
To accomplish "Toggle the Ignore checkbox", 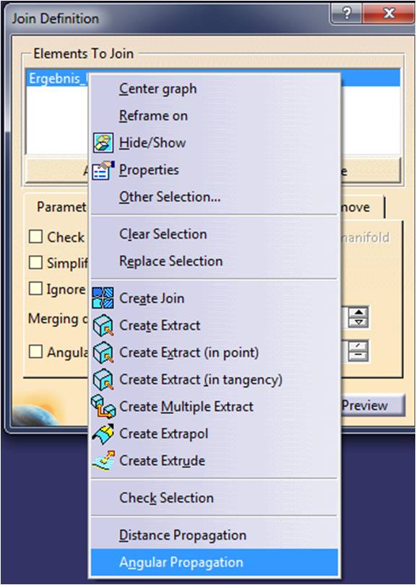I will click(36, 289).
